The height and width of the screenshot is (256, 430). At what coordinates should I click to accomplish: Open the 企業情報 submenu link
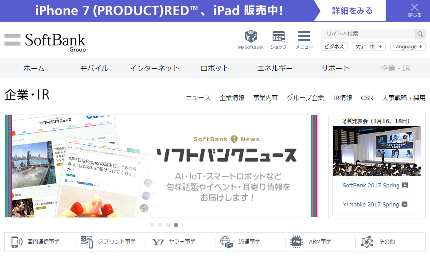tap(232, 98)
